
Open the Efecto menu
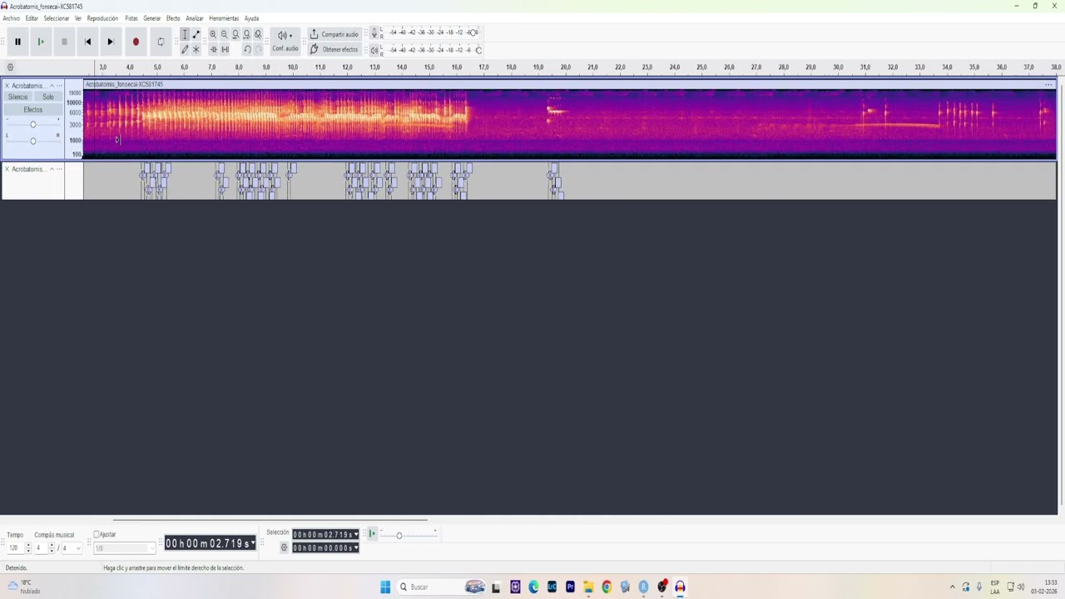click(x=173, y=18)
